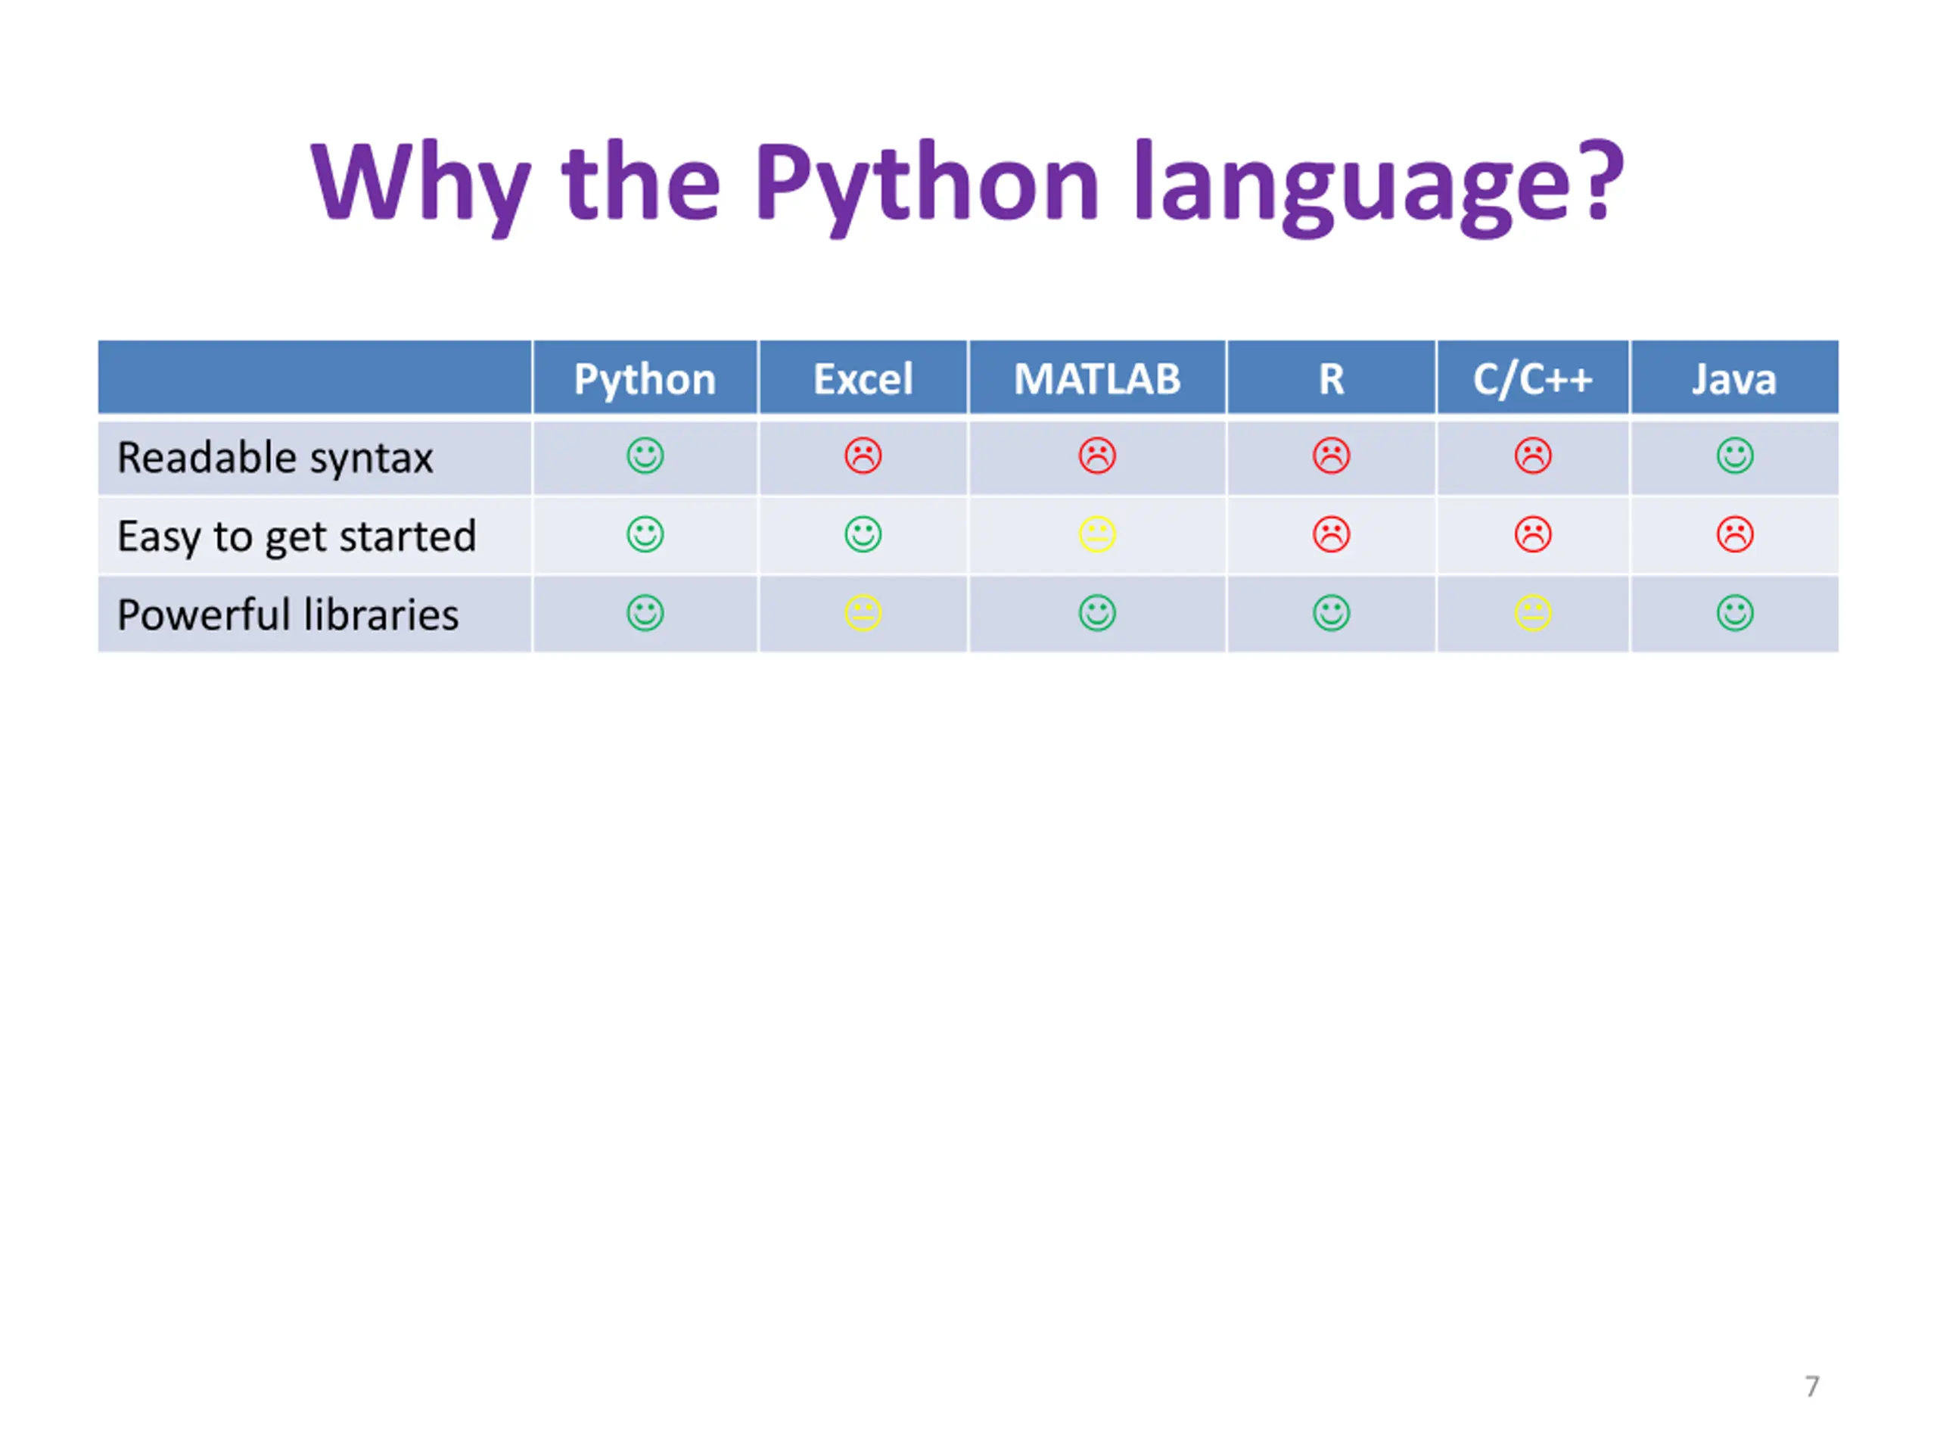Screen dimensions: 1937x1453
Task: Click MATLAB's green smiley for Powerful libraries
Action: pos(1097,613)
